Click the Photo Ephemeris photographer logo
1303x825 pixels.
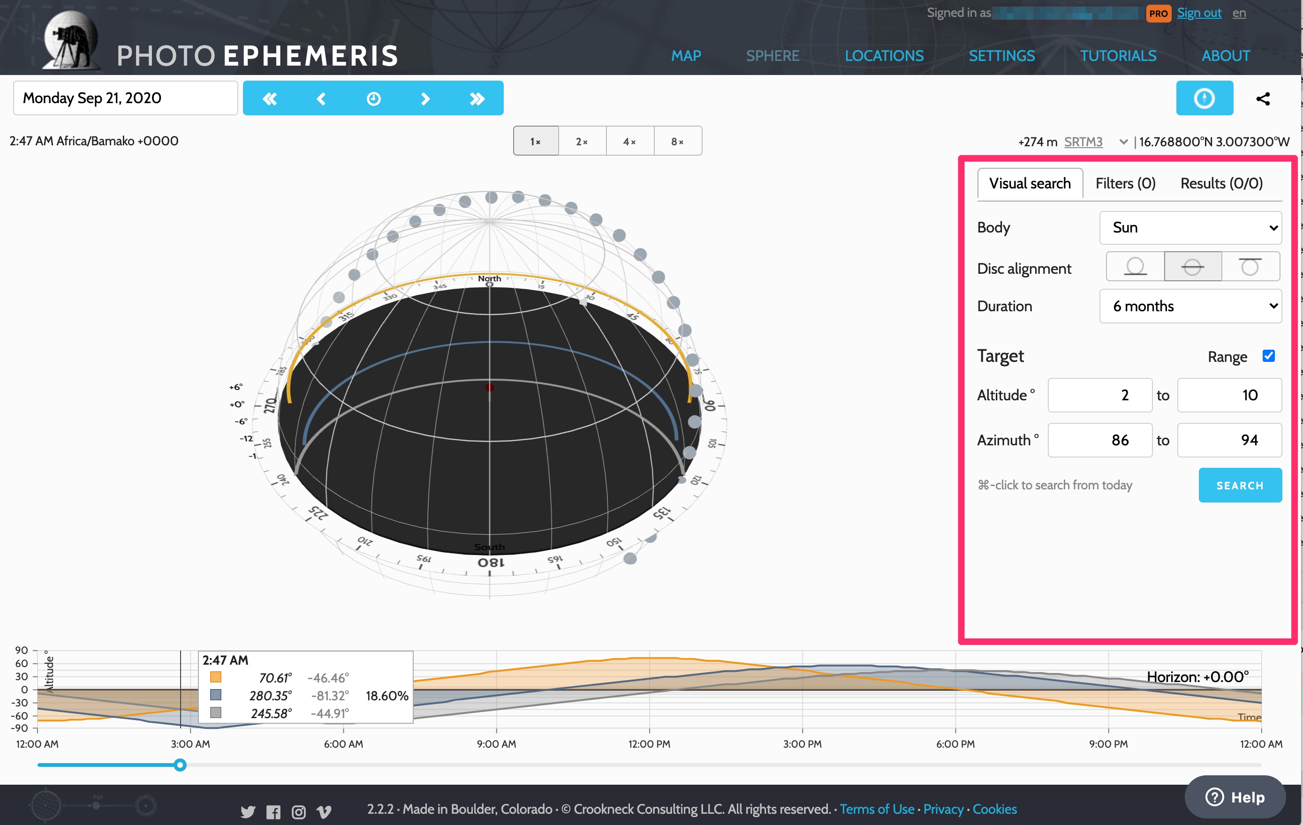tap(71, 41)
